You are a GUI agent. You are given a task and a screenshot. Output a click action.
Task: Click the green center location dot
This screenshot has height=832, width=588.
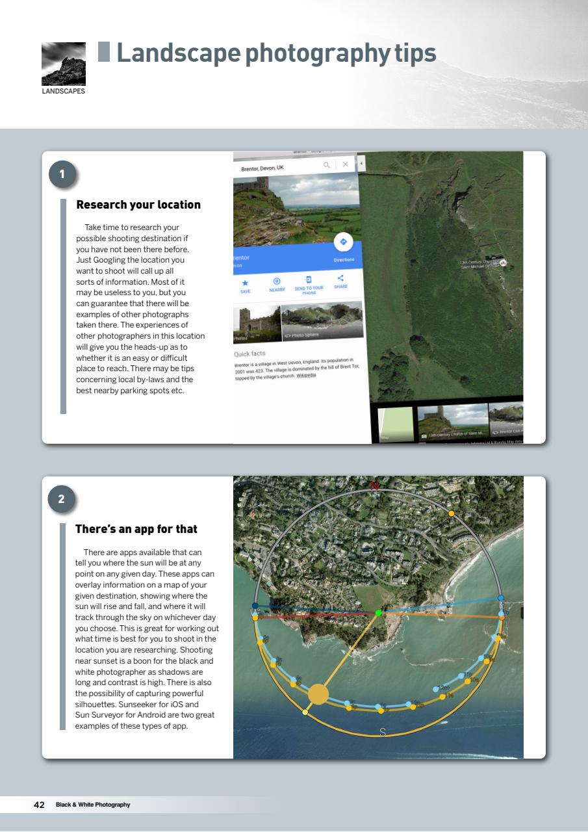click(x=379, y=612)
